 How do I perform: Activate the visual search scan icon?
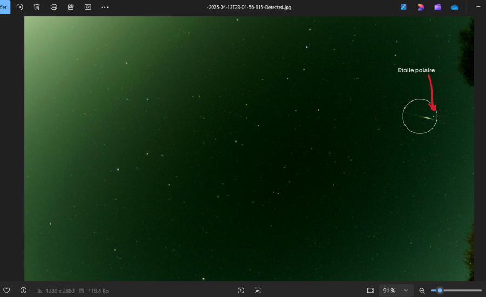240,291
